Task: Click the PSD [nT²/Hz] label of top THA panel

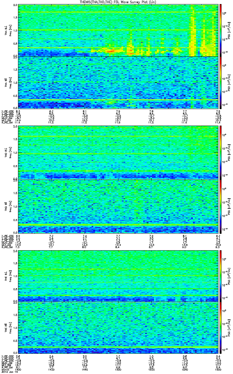Action: pyautogui.click(x=229, y=30)
